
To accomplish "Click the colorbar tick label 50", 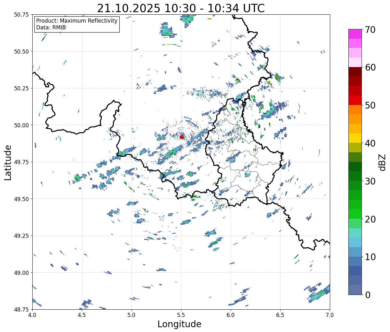I will pos(370,105).
